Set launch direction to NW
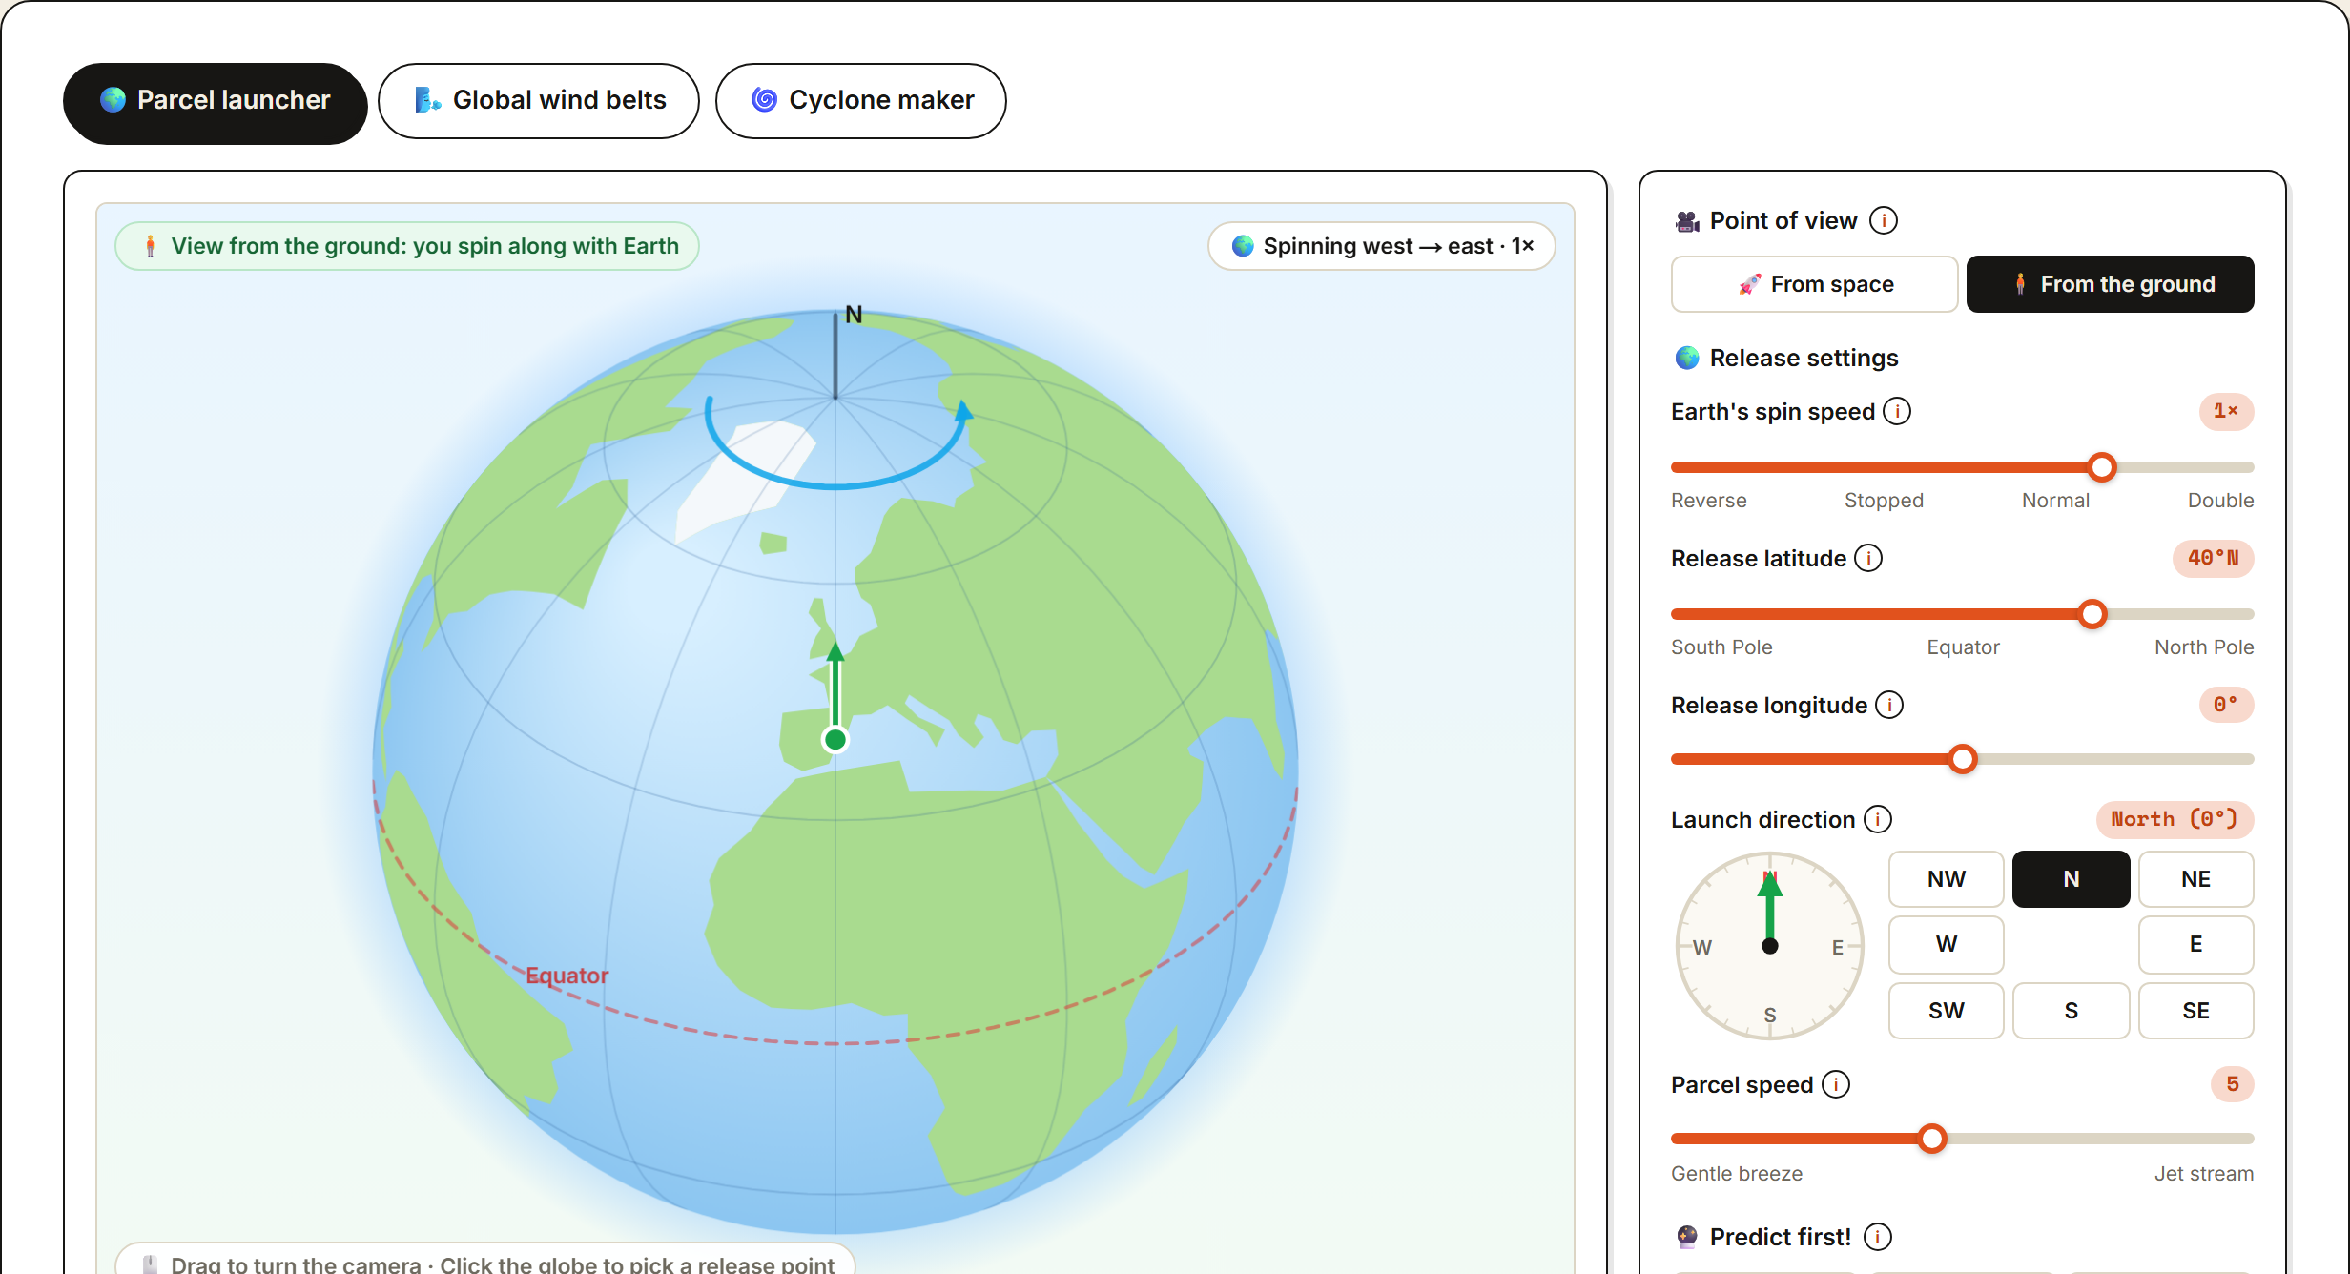Image resolution: width=2350 pixels, height=1274 pixels. [1946, 879]
